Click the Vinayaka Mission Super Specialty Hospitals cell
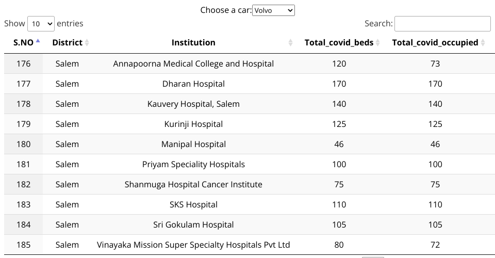Viewport: 495px width, 258px height. [x=193, y=245]
